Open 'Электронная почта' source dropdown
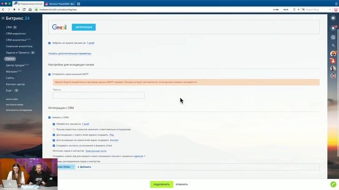Screen dimensions: 339x190 (96, 151)
